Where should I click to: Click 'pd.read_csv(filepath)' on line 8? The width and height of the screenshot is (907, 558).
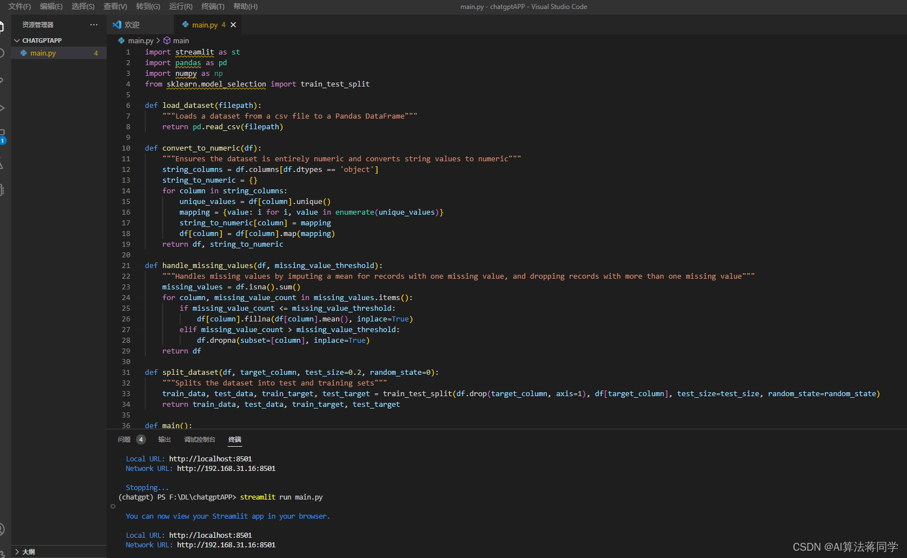click(x=238, y=127)
